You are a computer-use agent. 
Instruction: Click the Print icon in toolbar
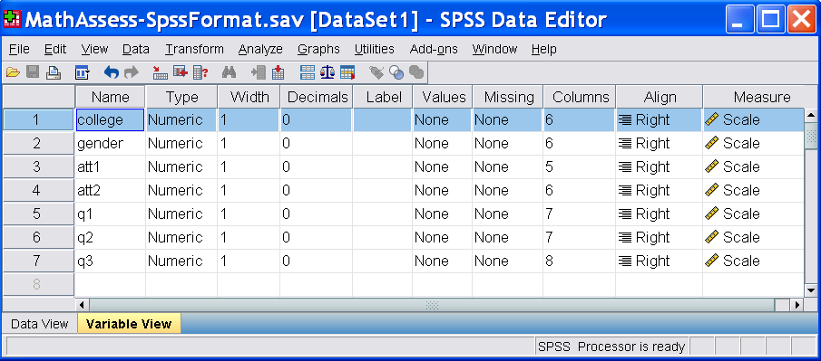point(54,72)
